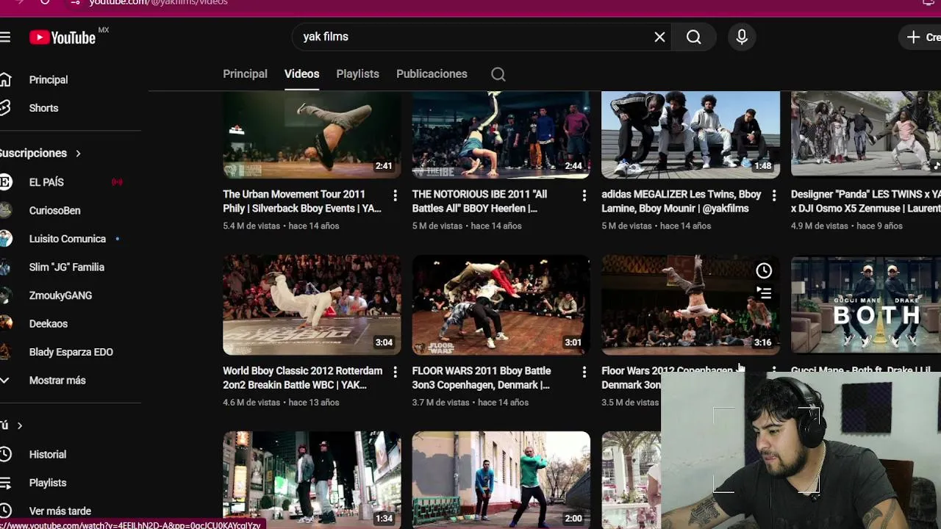Play the Gucci Mane BOTH thumbnail
The image size is (941, 529).
pos(866,305)
